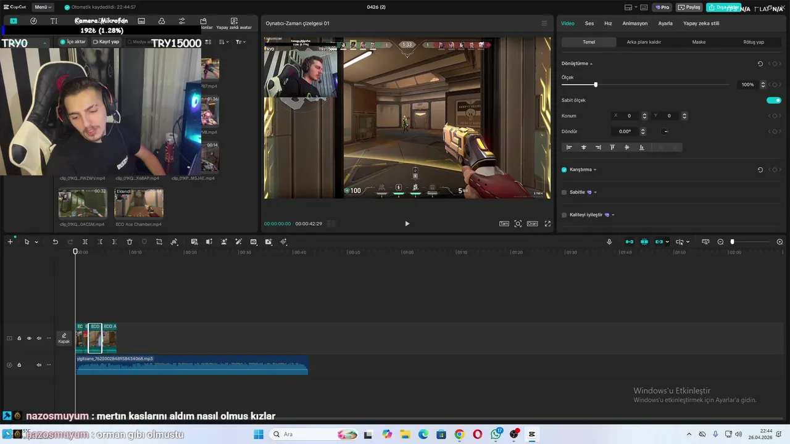790x444 pixels.
Task: Enable the Kaliteyi iyileştir checkbox
Action: tap(564, 215)
